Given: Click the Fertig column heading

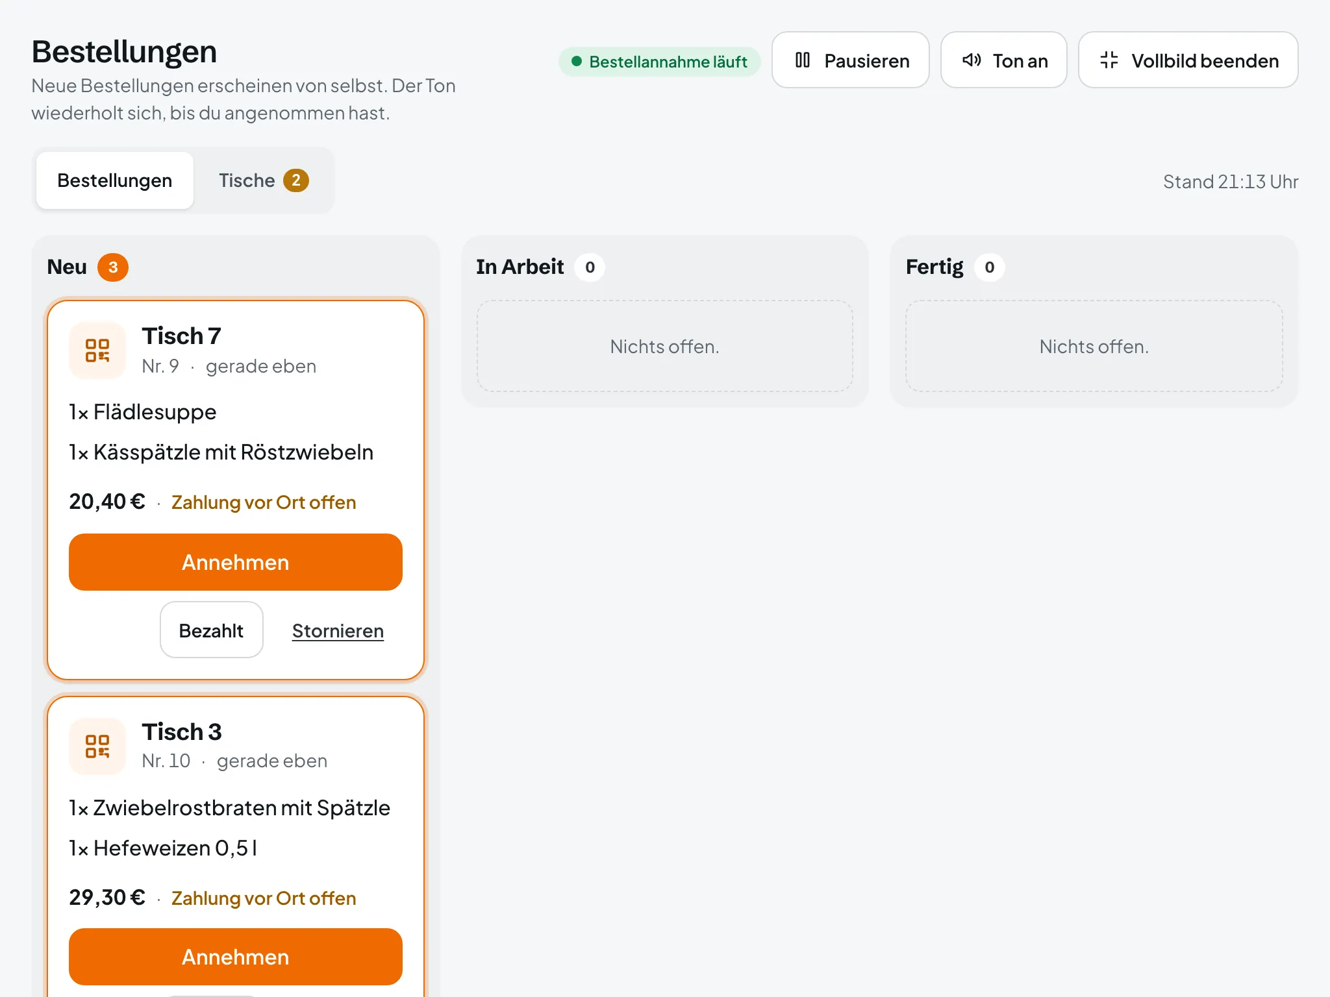Looking at the screenshot, I should coord(935,267).
